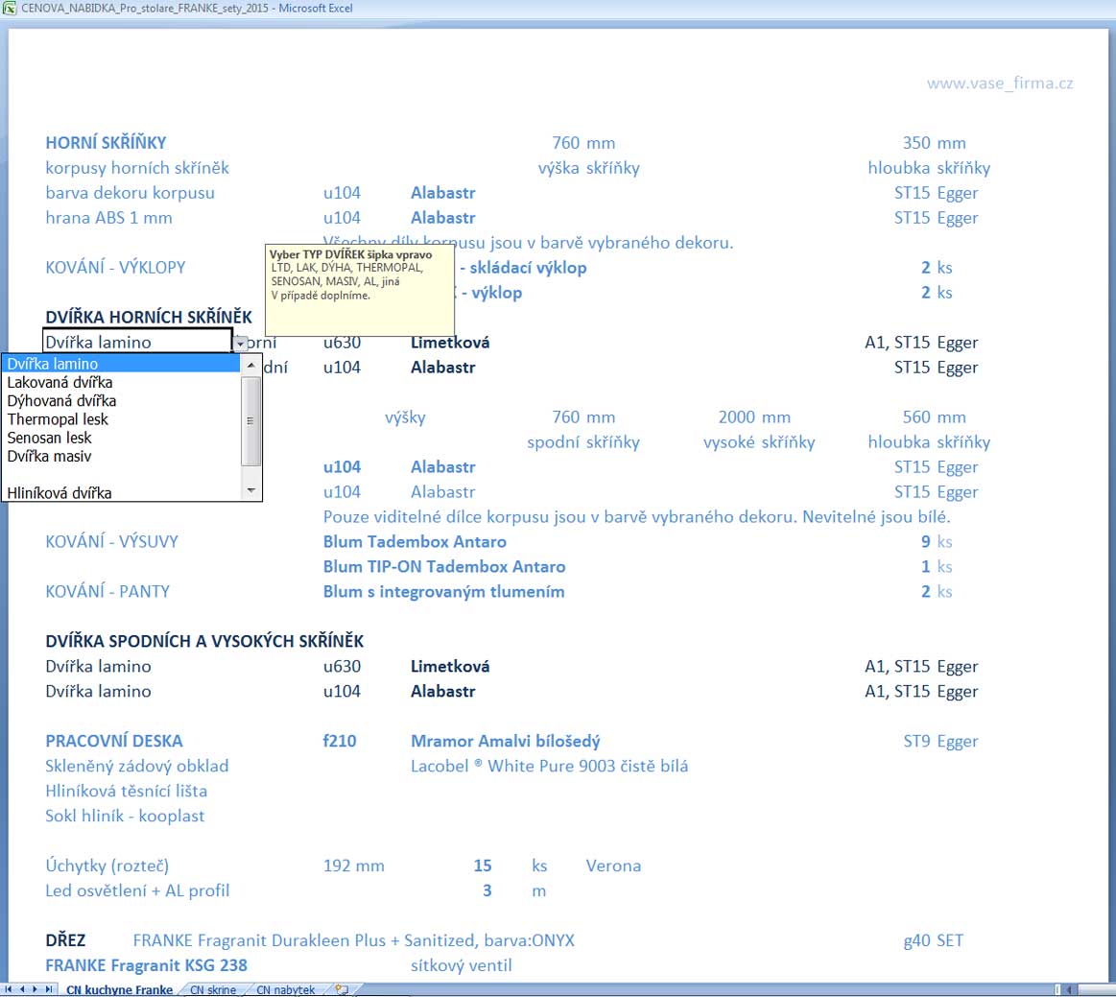1116x997 pixels.
Task: Click 'Blum TIP-ON Tadembox Antaro' cell
Action: tap(444, 566)
